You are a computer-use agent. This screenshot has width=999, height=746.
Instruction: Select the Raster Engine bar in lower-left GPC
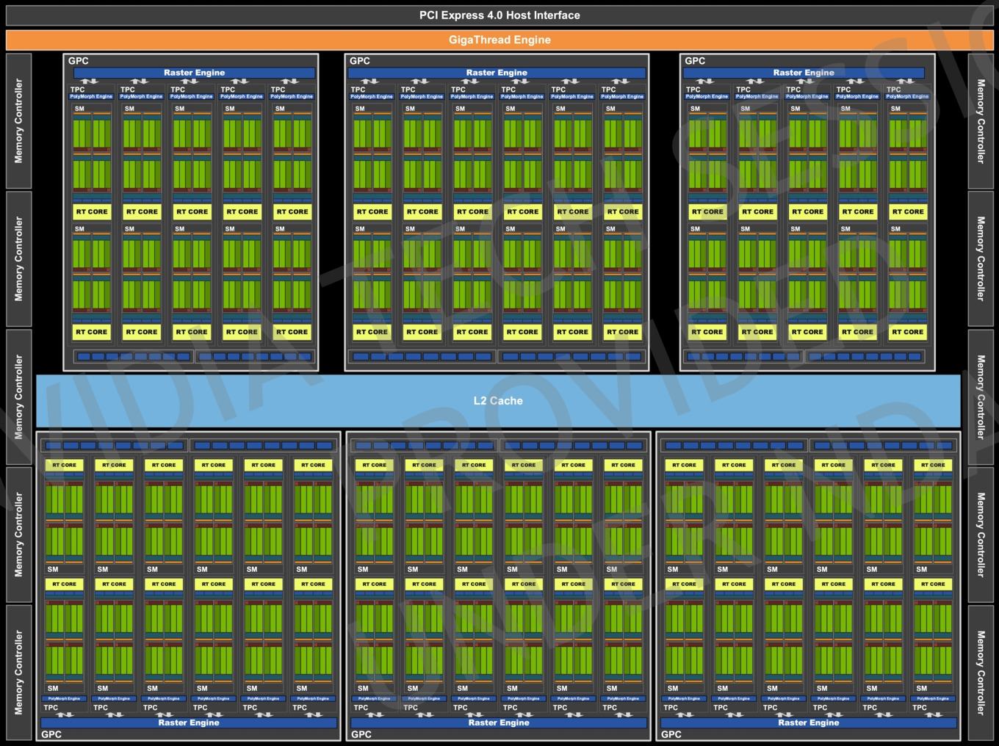point(189,723)
